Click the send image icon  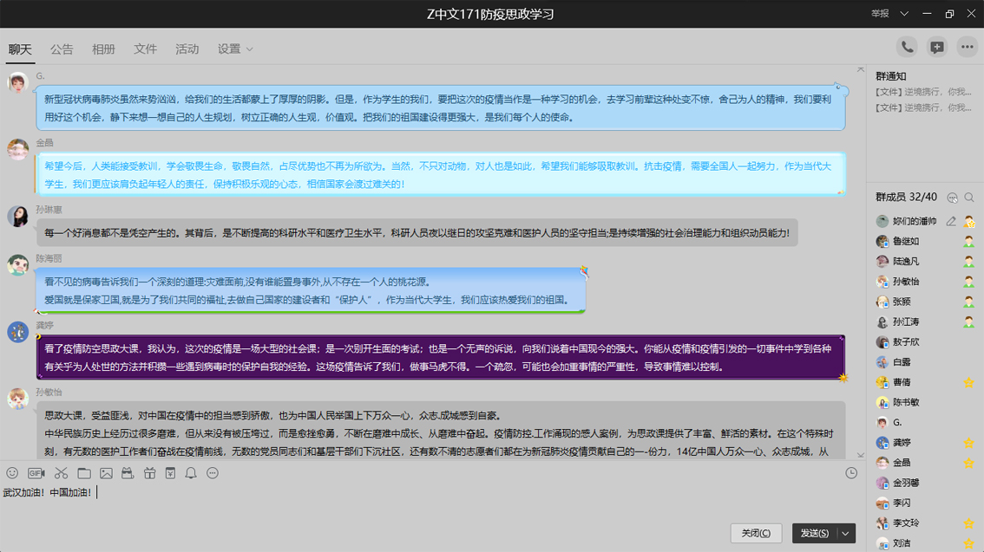pyautogui.click(x=106, y=473)
